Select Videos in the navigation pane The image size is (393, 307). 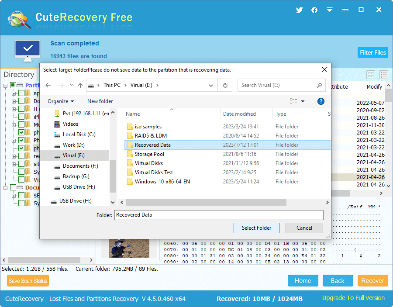pos(70,124)
